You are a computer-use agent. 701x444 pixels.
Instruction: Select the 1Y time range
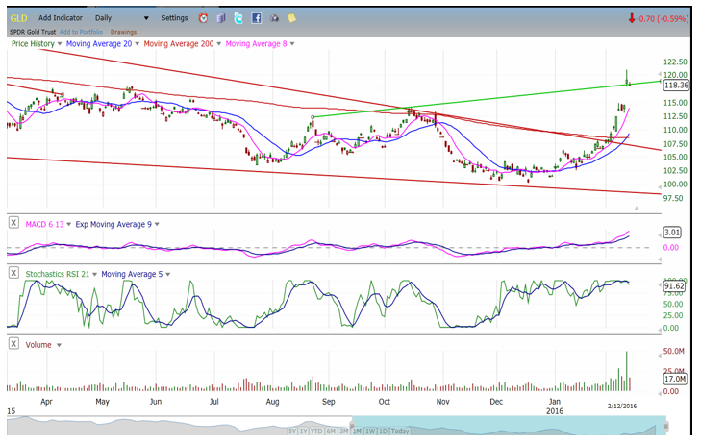pos(304,432)
